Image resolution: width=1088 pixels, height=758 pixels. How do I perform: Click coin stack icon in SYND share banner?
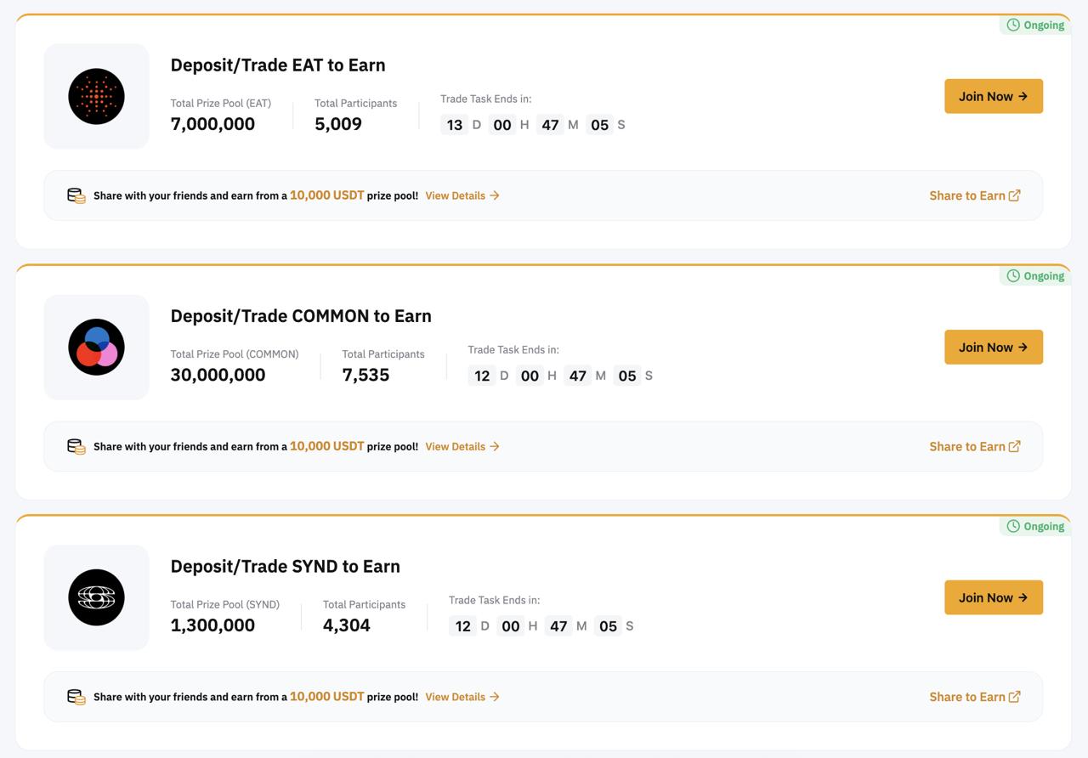click(76, 697)
